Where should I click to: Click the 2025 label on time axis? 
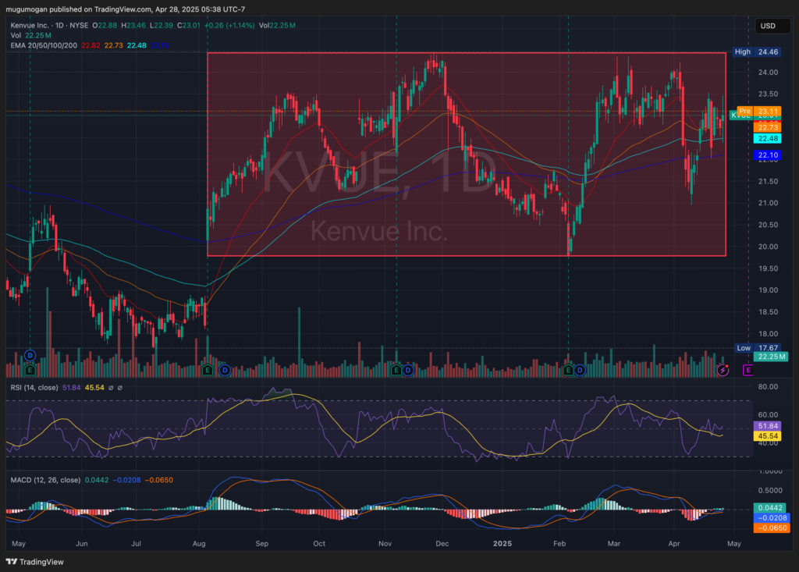tap(502, 543)
